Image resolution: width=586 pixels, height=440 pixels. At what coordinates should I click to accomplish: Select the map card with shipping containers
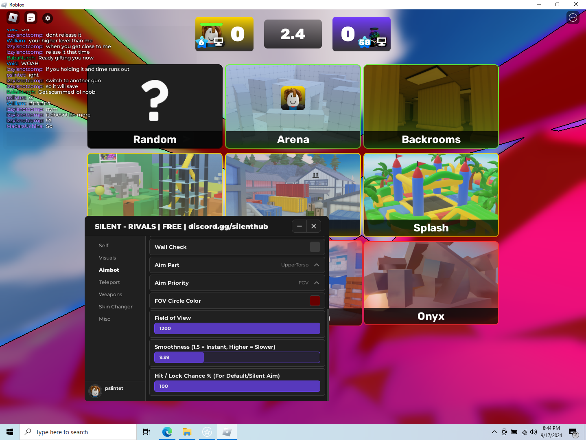293,185
